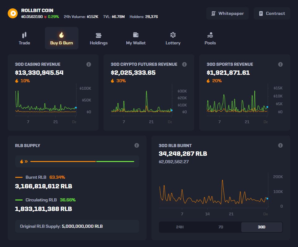Click the Pools icon

(x=210, y=35)
